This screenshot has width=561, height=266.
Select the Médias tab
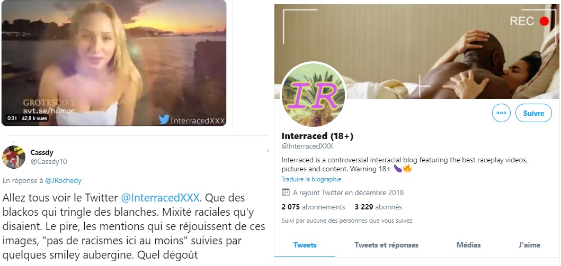pyautogui.click(x=469, y=245)
